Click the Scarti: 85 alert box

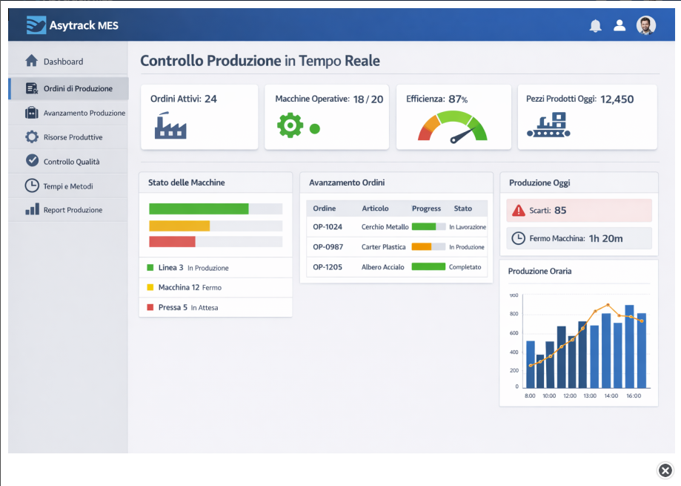(579, 211)
